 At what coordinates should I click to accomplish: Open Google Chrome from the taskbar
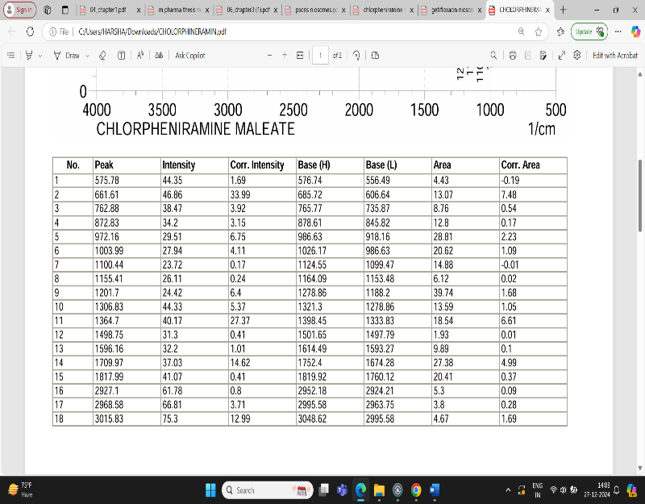tap(416, 490)
